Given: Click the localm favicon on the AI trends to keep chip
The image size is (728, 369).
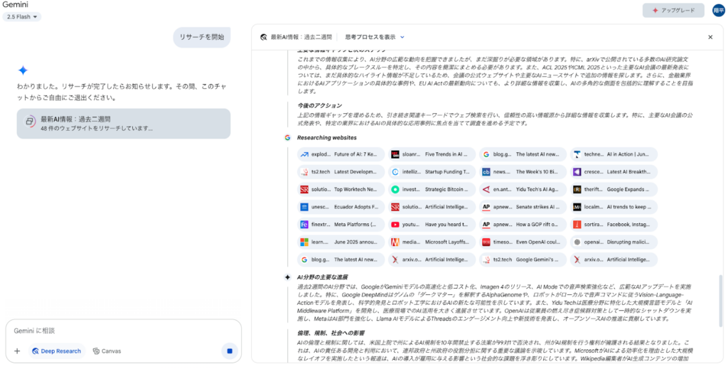Looking at the screenshot, I should (577, 207).
